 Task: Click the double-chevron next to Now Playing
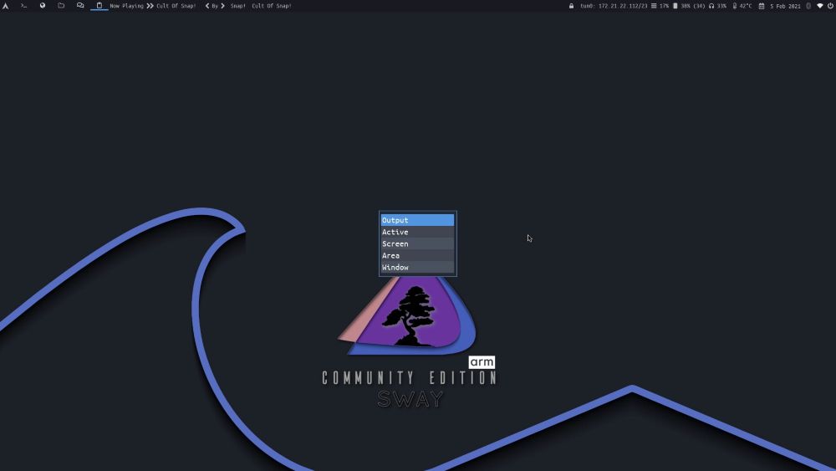[150, 6]
